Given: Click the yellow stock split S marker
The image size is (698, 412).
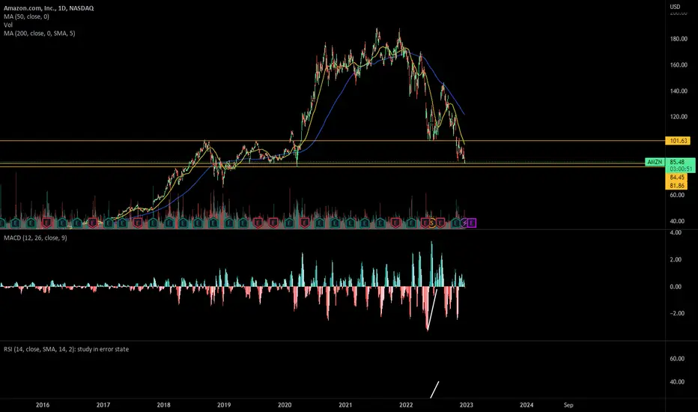Looking at the screenshot, I should pos(432,222).
